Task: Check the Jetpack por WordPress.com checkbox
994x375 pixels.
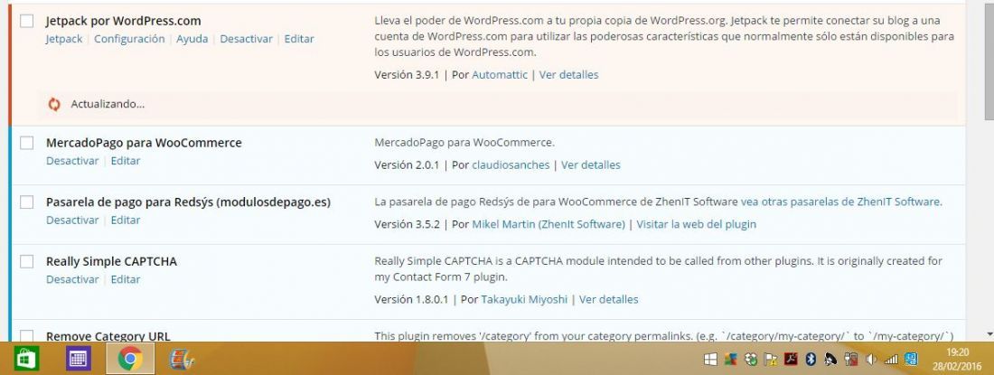Action: (26, 21)
